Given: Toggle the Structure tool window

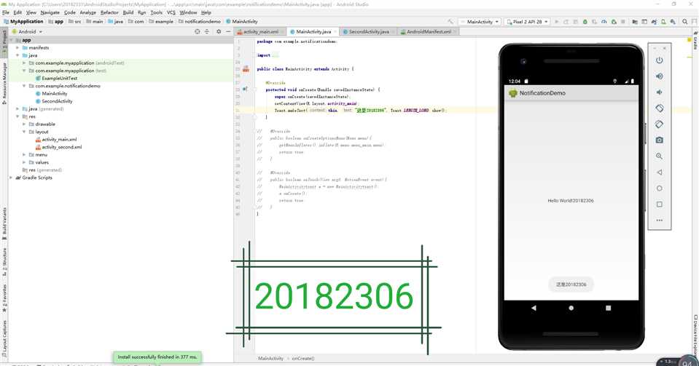Looking at the screenshot, I should pos(4,263).
